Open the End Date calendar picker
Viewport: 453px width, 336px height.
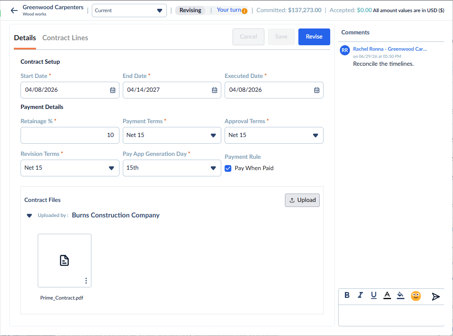[215, 90]
